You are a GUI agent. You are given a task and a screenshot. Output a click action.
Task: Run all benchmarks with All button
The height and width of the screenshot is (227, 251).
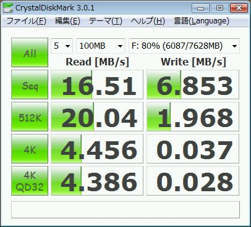point(30,52)
